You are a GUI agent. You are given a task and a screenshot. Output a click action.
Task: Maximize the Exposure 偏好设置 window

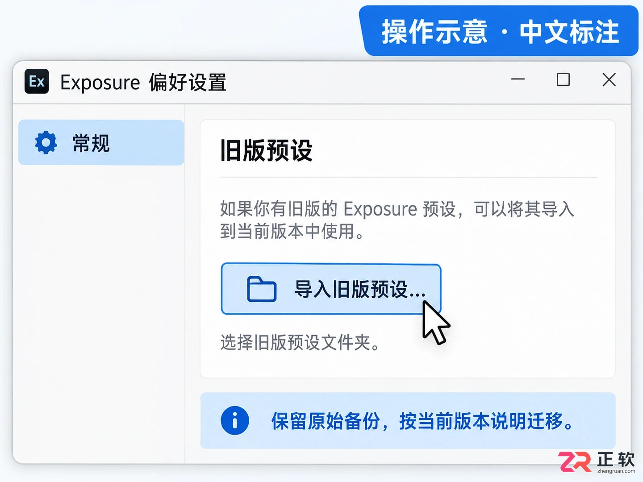(x=563, y=79)
